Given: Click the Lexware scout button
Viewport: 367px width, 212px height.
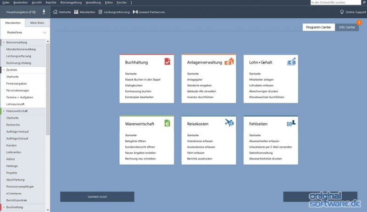Looking at the screenshot, I should tap(97, 196).
